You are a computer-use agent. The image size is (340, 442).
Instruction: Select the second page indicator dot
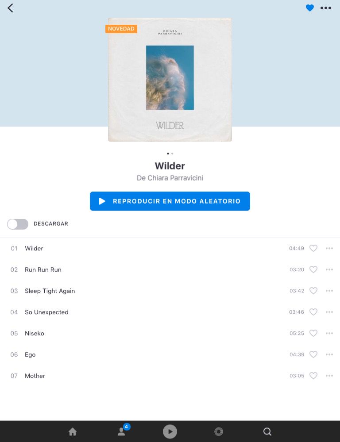pos(172,154)
